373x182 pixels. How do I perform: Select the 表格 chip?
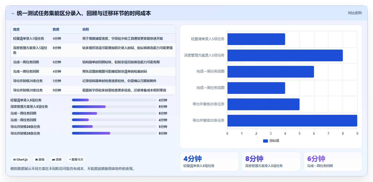click(x=40, y=159)
